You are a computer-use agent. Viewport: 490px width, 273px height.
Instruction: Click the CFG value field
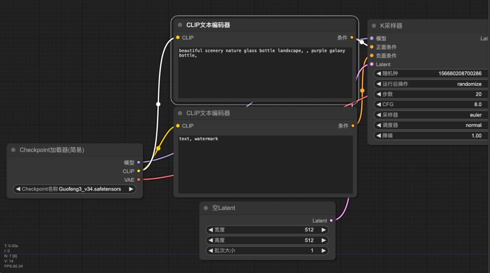[431, 104]
